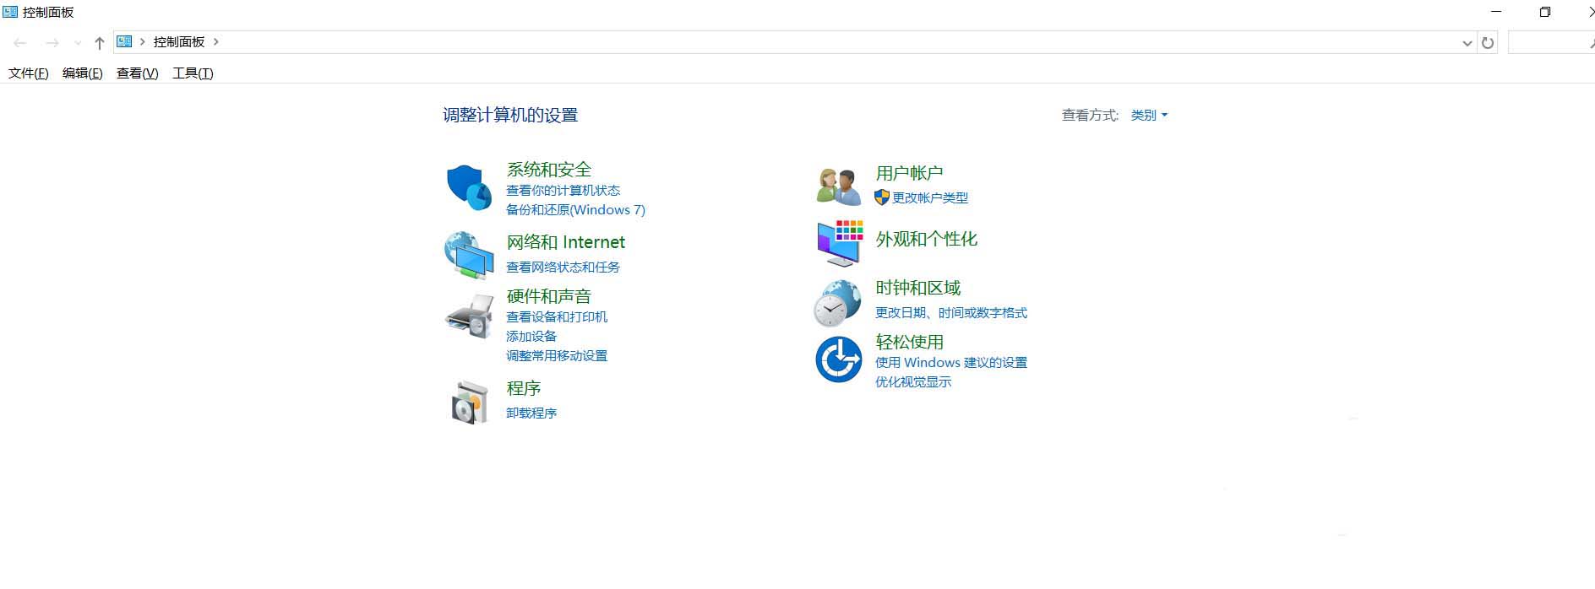This screenshot has height=589, width=1595.
Task: Click the 控制面板 breadcrumb in address bar
Action: pyautogui.click(x=179, y=41)
